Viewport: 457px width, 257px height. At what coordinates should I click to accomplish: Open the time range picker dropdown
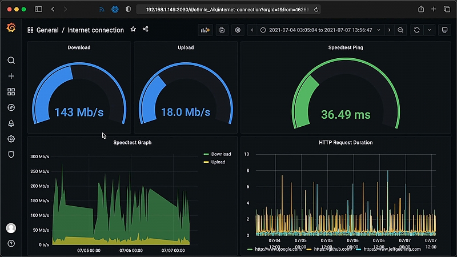click(x=320, y=30)
